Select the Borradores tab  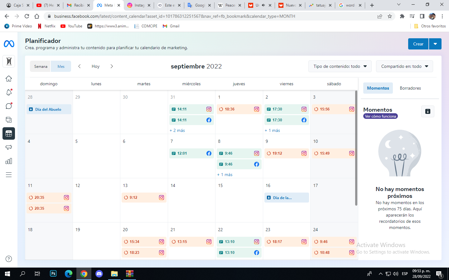tap(410, 88)
